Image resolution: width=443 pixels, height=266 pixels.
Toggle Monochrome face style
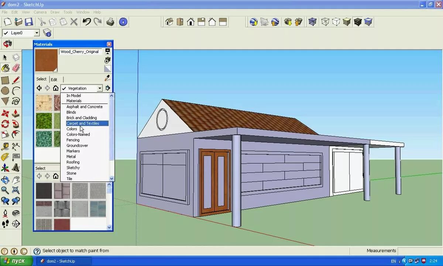click(x=368, y=22)
